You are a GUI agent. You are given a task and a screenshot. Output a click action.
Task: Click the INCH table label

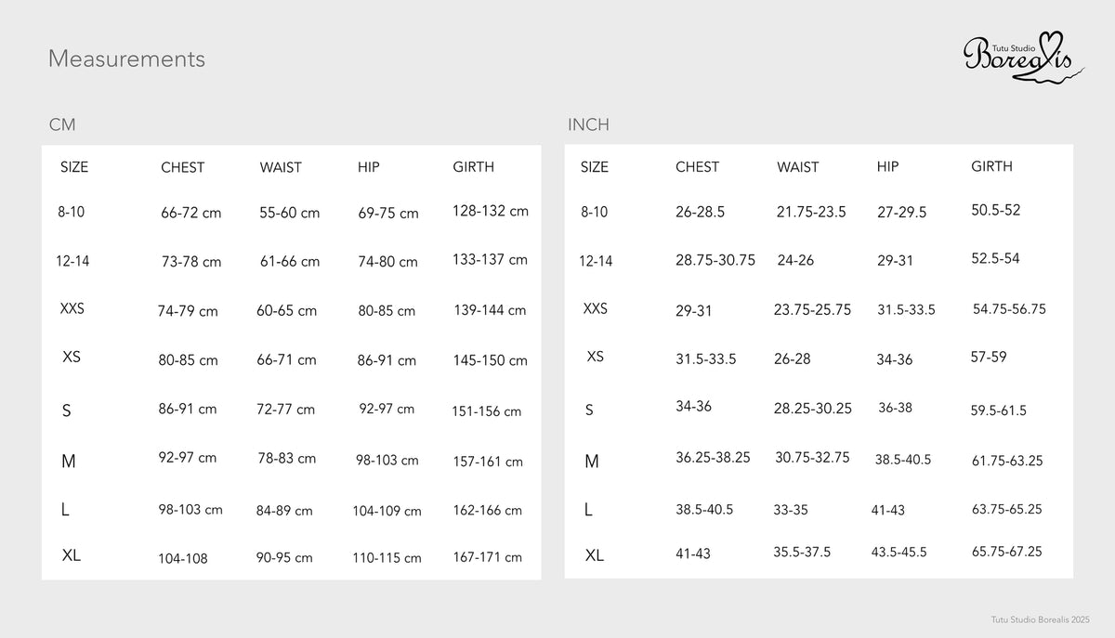click(x=588, y=125)
